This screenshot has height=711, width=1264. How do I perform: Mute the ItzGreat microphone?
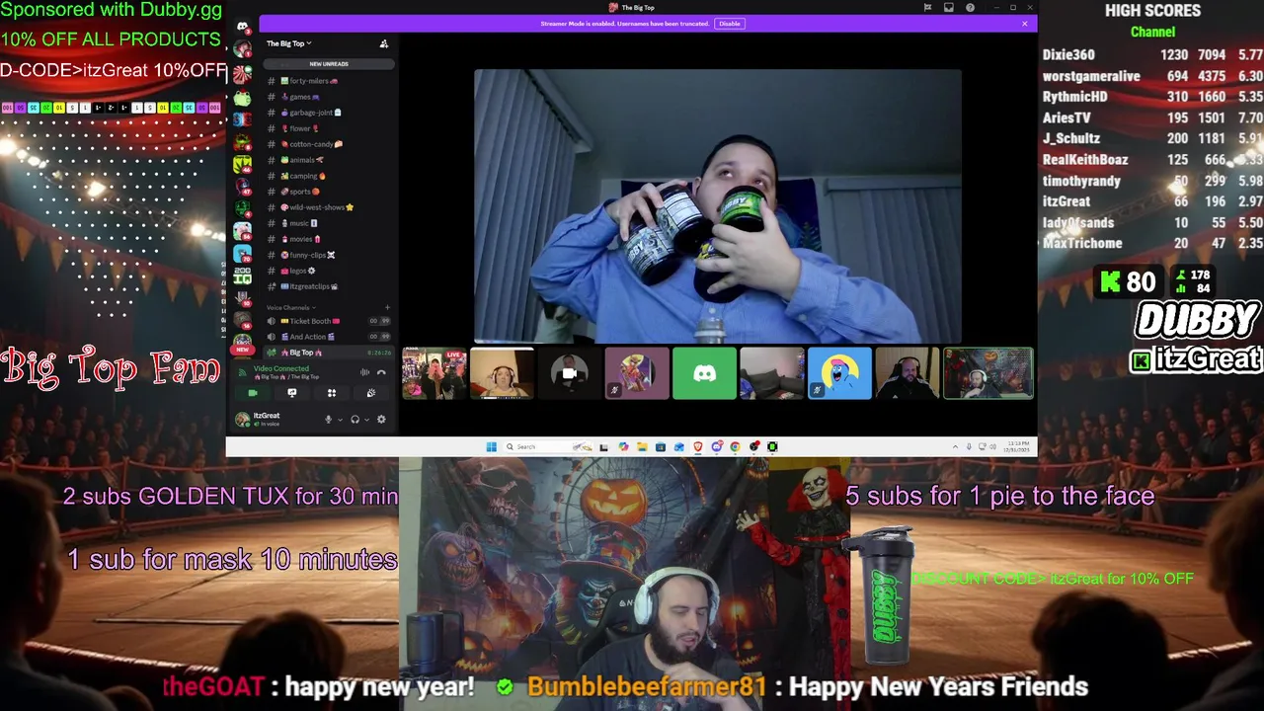[x=328, y=420]
